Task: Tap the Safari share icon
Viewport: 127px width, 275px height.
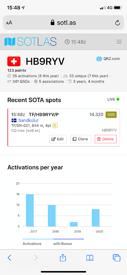Action: [63, 258]
